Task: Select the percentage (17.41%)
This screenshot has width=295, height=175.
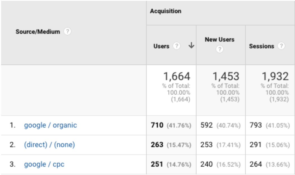Action: tap(228, 145)
